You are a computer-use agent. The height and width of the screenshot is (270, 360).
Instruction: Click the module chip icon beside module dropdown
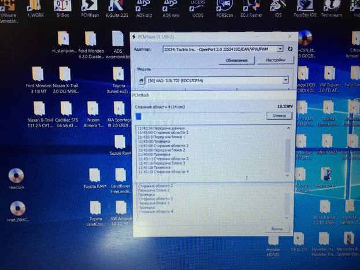point(142,80)
